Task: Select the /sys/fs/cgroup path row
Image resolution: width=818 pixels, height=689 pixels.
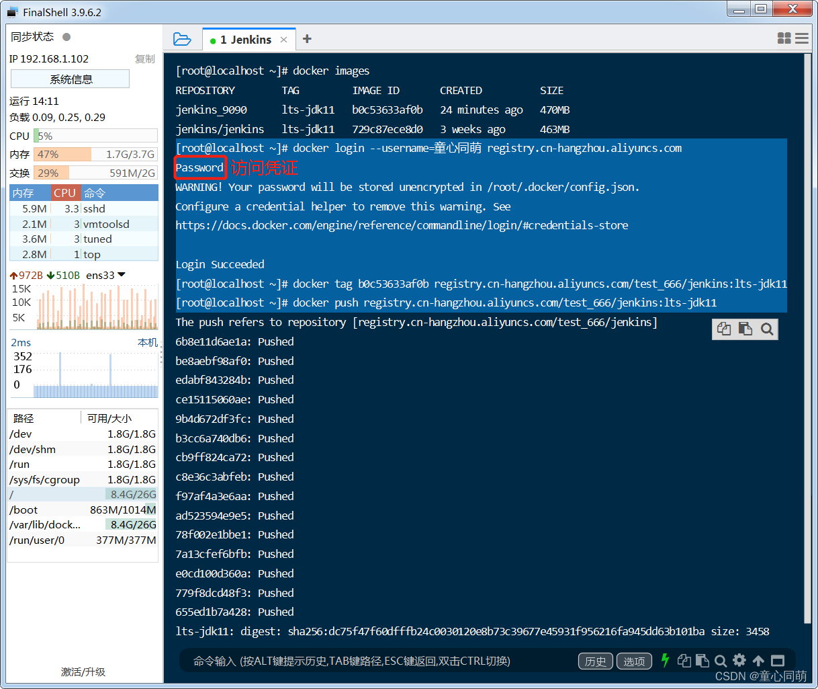Action: [x=83, y=479]
